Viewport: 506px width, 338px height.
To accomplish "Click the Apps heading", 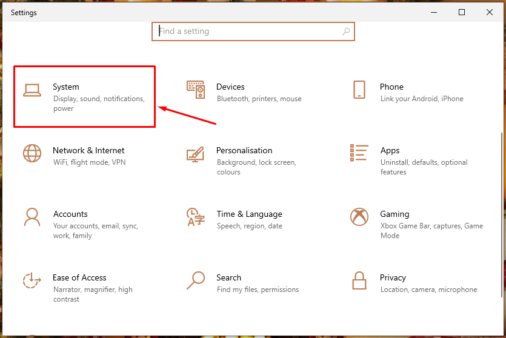I will point(390,151).
